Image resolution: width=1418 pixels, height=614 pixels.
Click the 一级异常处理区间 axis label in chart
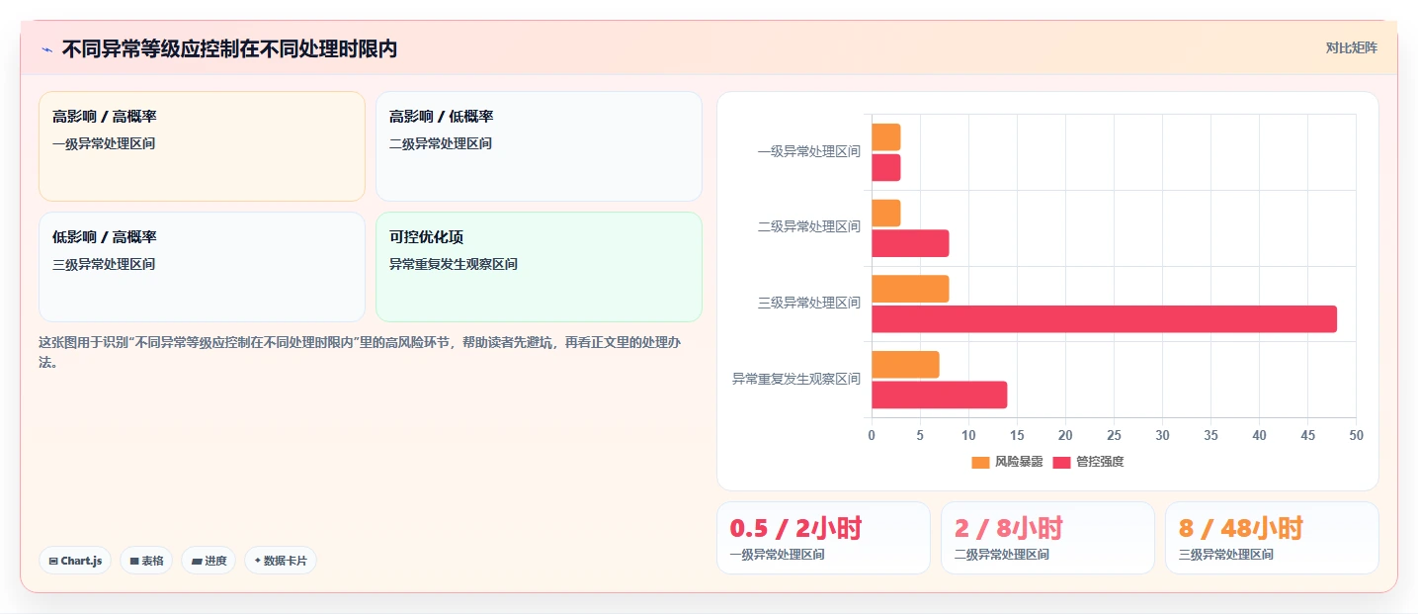(x=808, y=151)
